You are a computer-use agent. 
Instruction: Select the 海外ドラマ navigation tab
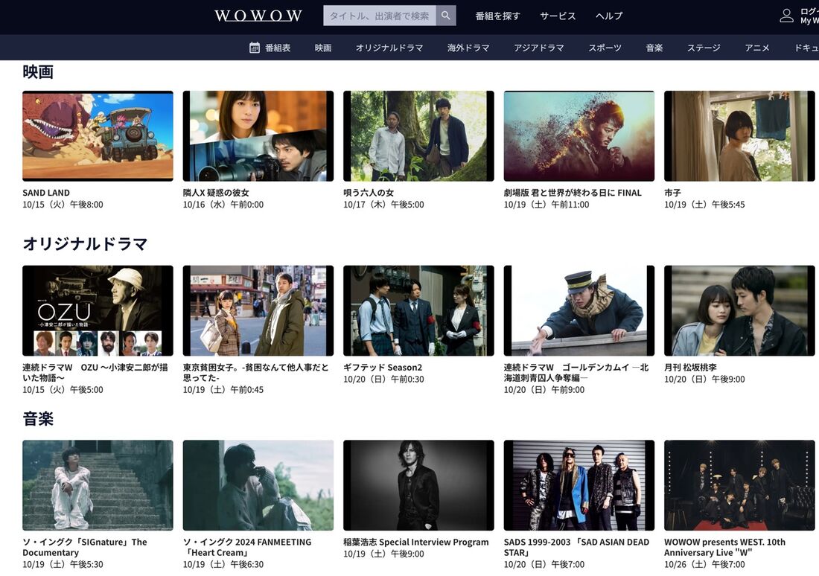(468, 48)
